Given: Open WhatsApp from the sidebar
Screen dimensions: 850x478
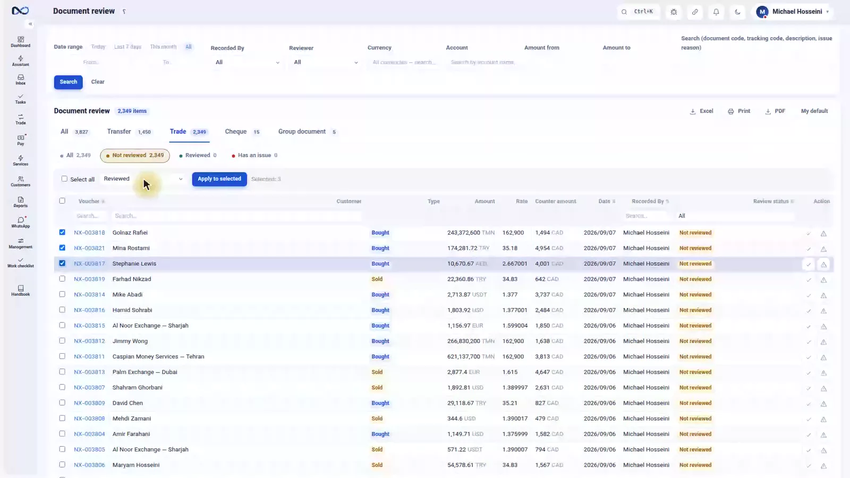Looking at the screenshot, I should [x=20, y=223].
